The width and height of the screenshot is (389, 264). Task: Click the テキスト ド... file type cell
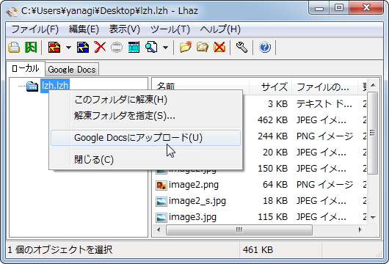(x=324, y=104)
